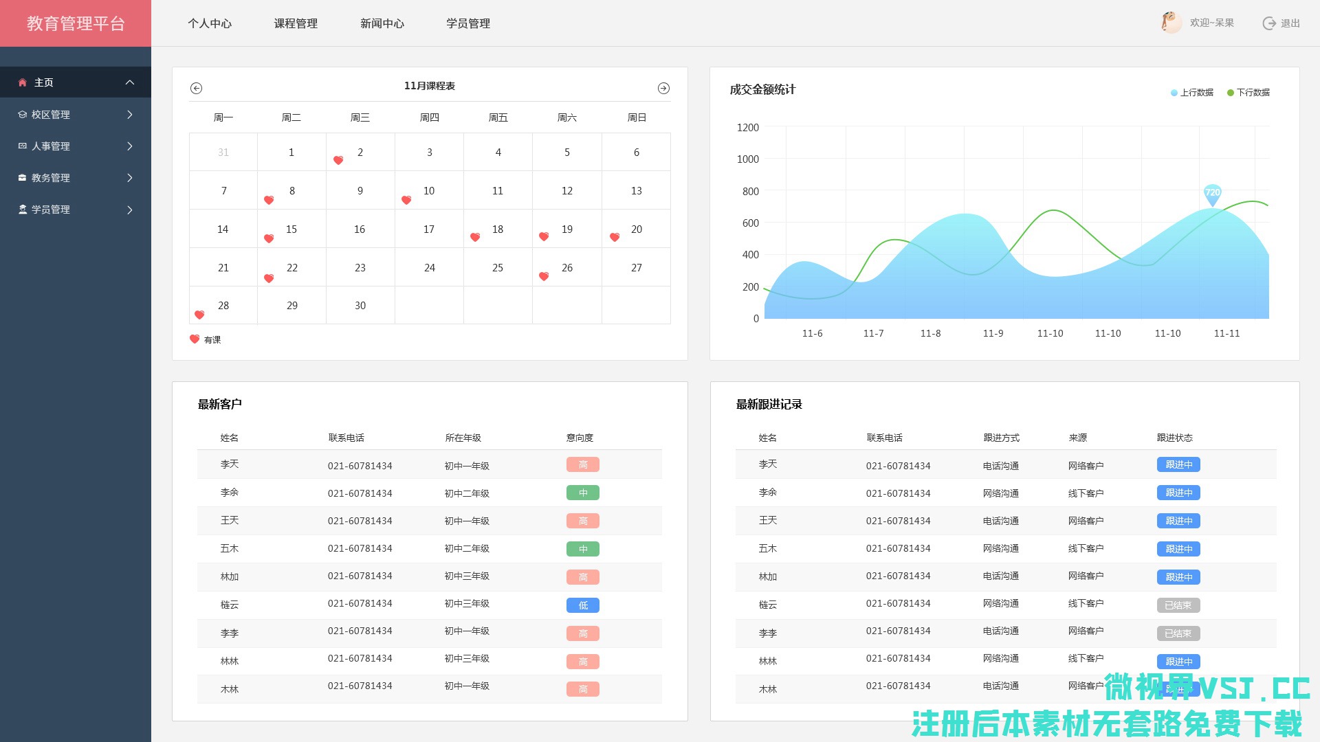Click the 校区管理 sidebar icon

click(23, 115)
